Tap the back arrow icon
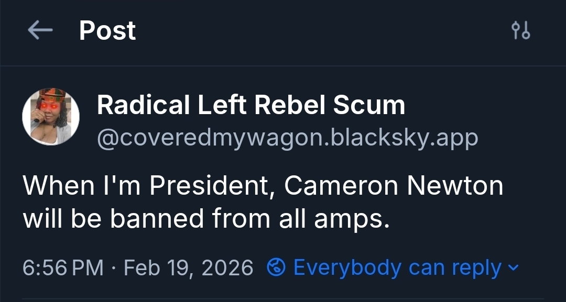 pos(40,31)
